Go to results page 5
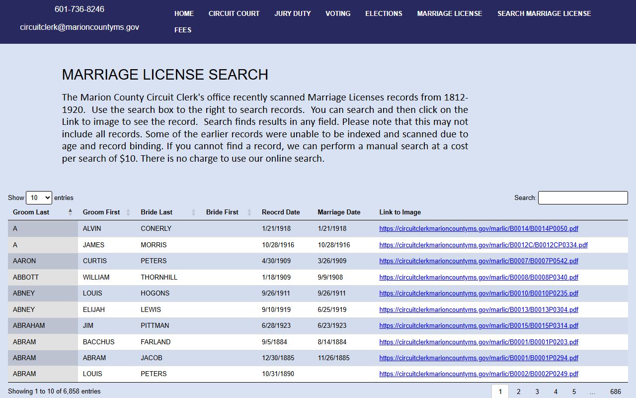This screenshot has width=636, height=398. click(574, 392)
